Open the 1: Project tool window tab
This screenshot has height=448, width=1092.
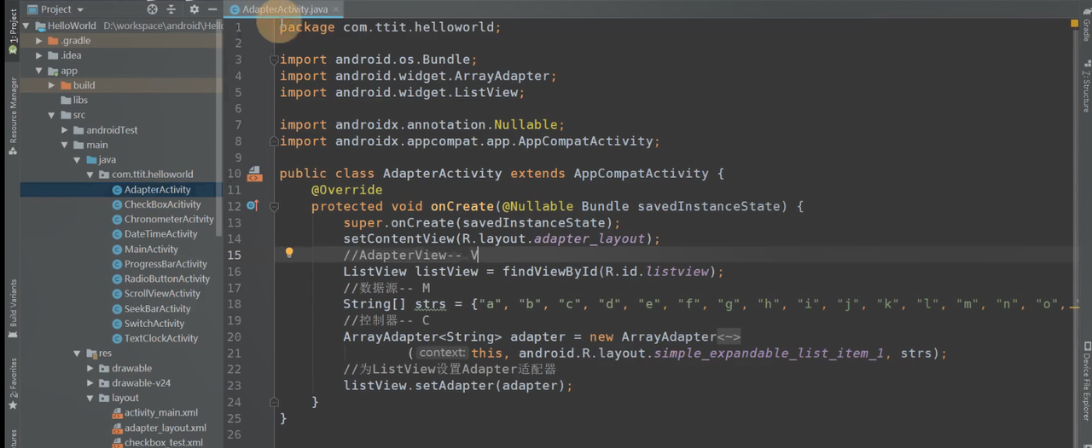coord(13,32)
